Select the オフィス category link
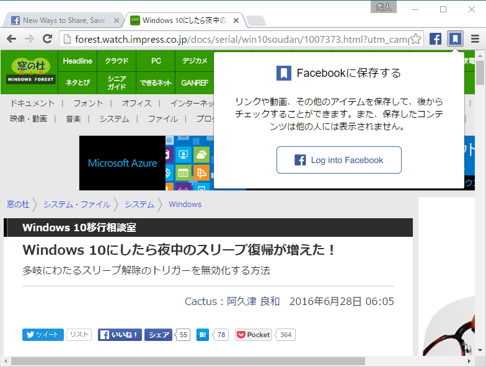Image resolution: width=486 pixels, height=367 pixels. 136,103
